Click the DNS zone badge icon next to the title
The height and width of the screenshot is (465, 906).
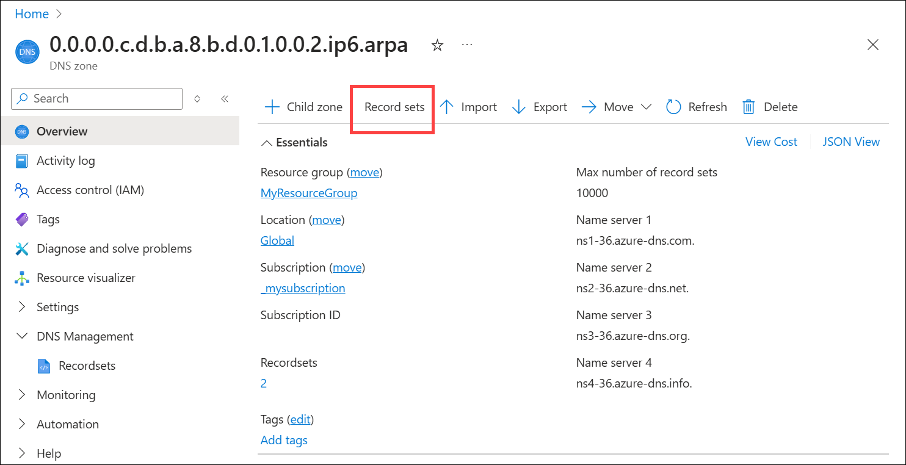tap(27, 52)
